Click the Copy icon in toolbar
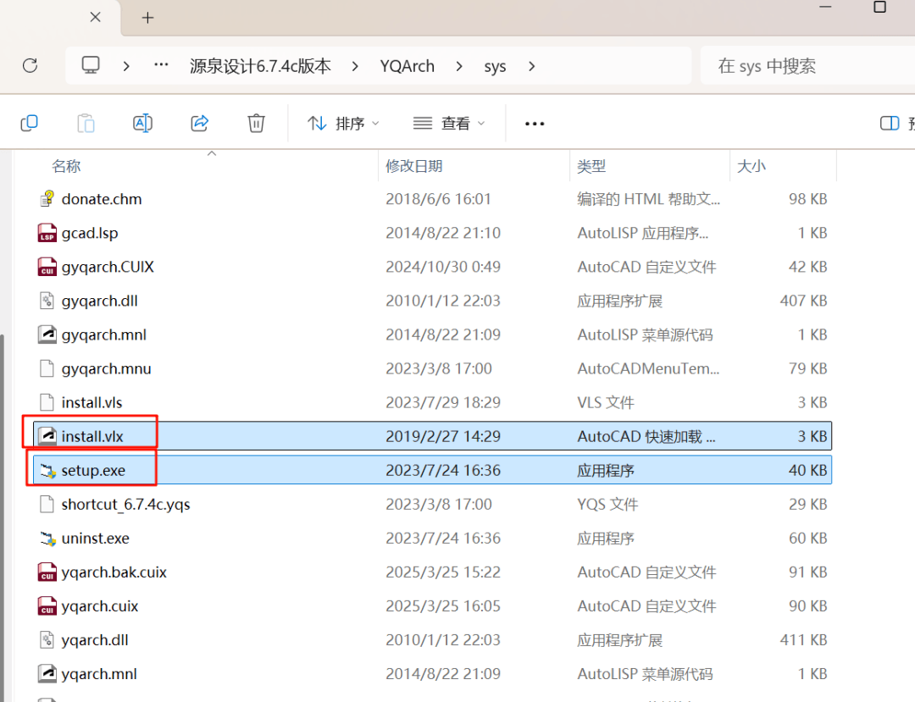Screen dimensions: 915x702 pos(29,124)
